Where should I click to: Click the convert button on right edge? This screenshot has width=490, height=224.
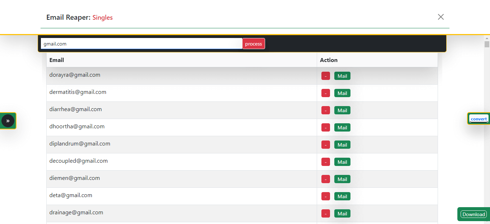click(479, 119)
